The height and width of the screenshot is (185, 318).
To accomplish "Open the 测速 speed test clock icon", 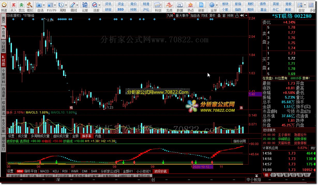I will [x=4, y=5].
